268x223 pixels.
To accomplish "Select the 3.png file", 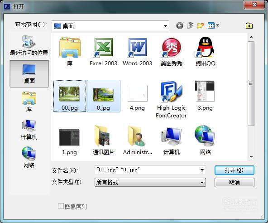I will tap(205, 96).
